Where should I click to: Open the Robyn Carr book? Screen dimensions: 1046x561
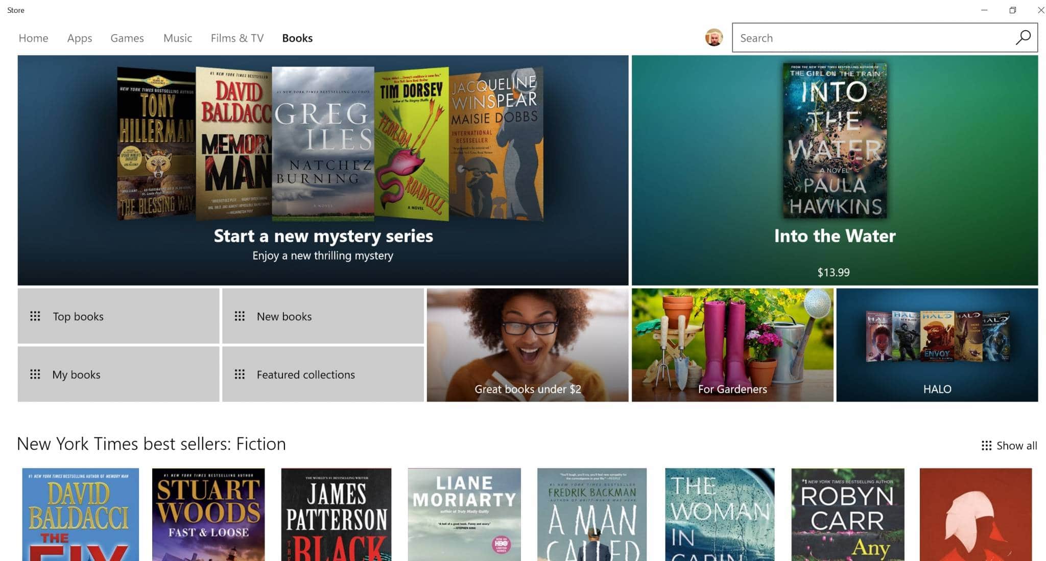coord(848,515)
